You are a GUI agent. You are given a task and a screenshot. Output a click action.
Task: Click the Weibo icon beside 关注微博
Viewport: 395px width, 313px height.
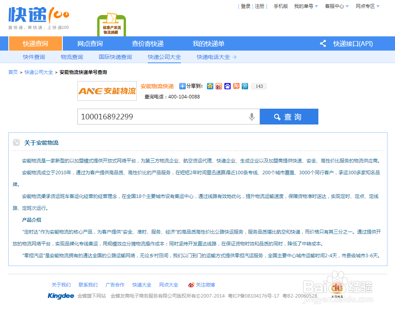[191, 285]
